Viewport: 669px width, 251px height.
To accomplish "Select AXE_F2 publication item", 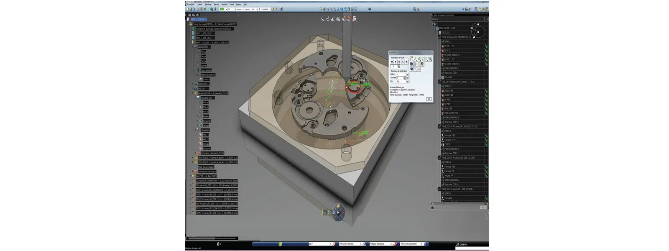I will 206,139.
